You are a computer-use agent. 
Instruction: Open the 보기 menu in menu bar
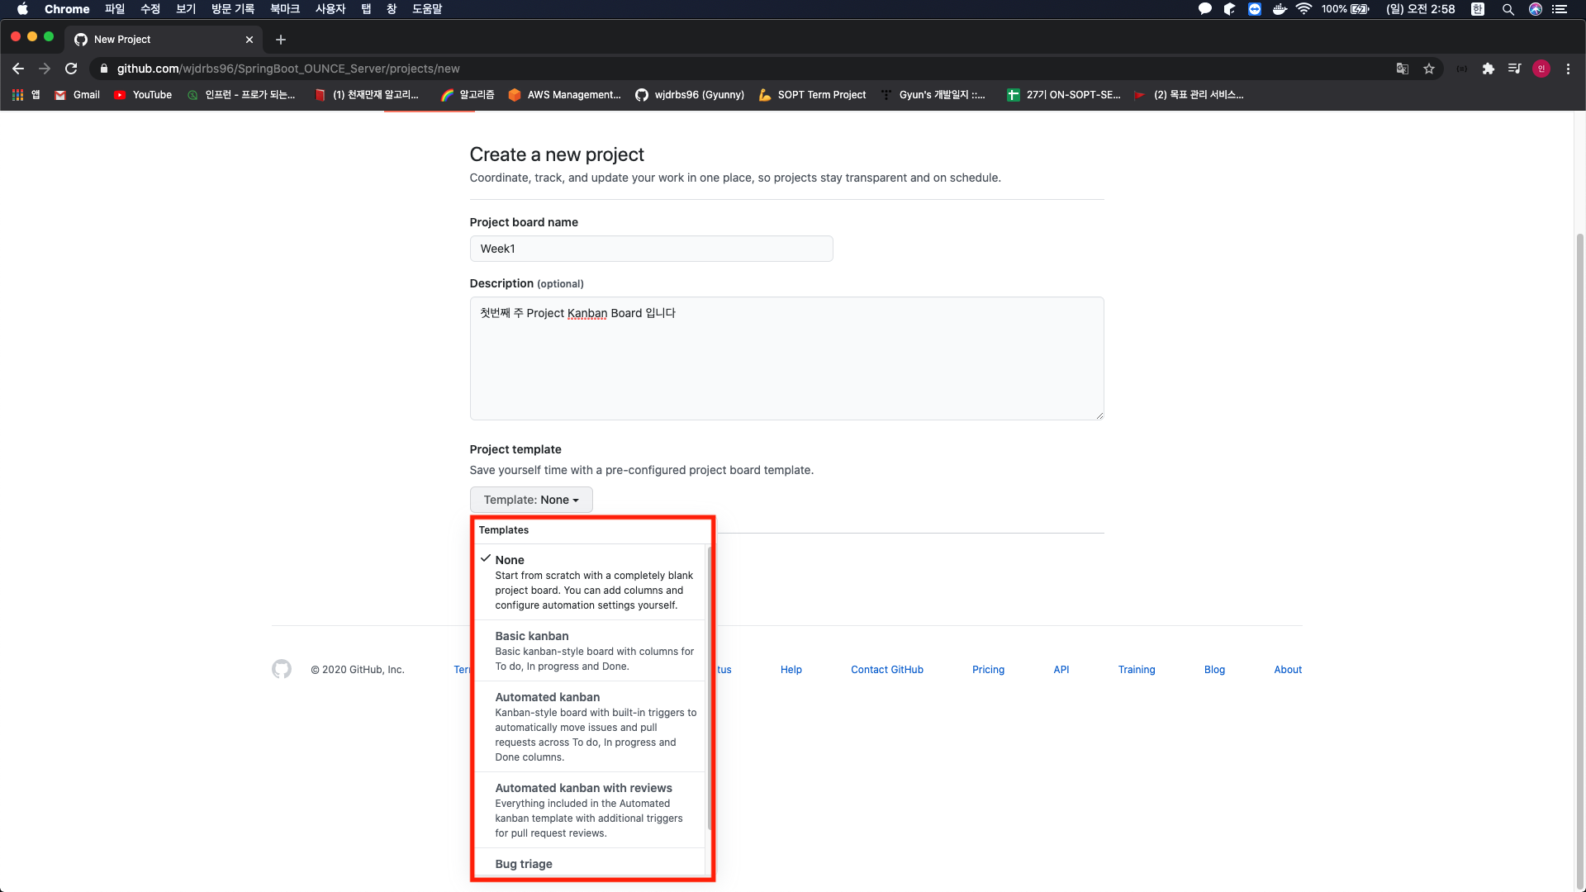click(x=186, y=9)
